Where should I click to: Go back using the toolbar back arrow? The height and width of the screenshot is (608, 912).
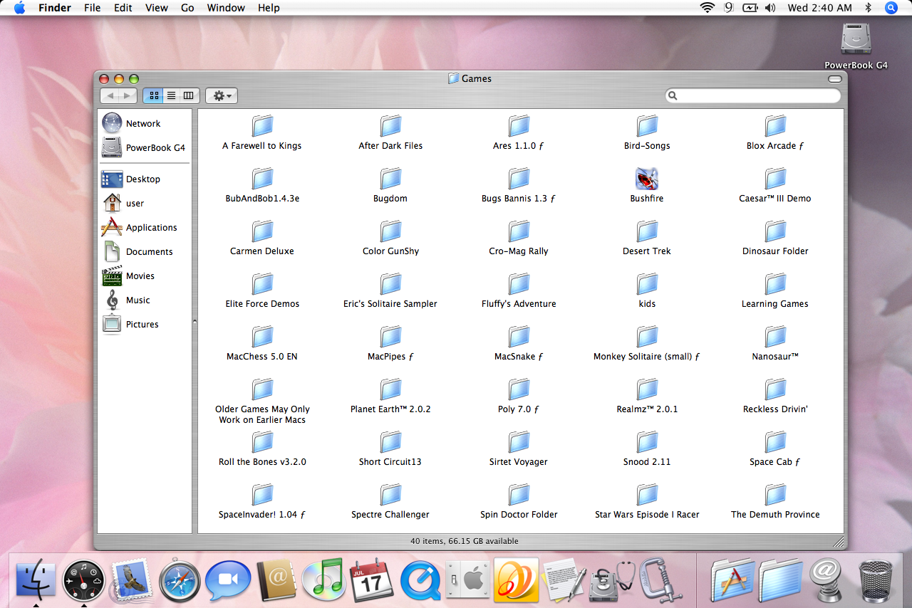coord(110,95)
